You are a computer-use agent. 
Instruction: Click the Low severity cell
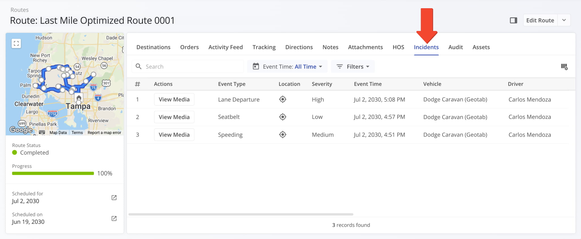317,117
